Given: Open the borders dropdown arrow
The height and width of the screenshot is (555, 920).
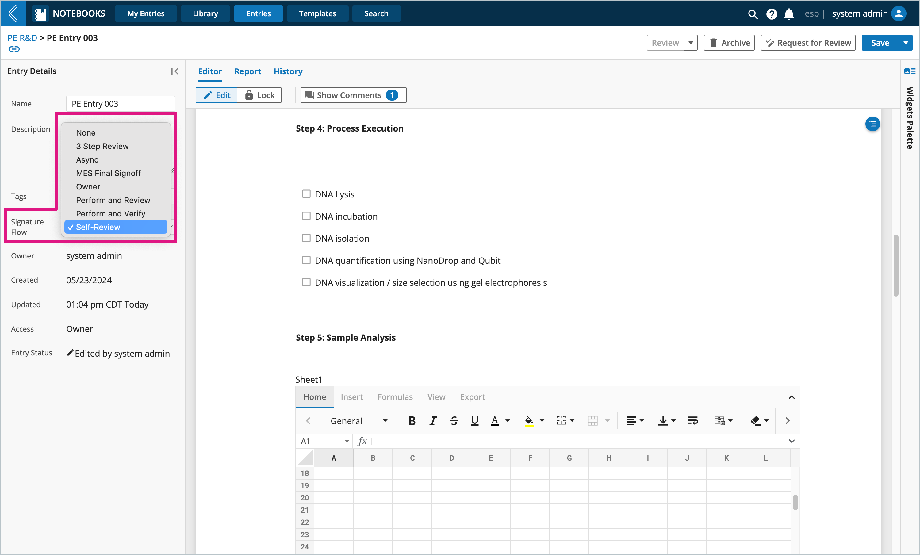Looking at the screenshot, I should [x=572, y=421].
